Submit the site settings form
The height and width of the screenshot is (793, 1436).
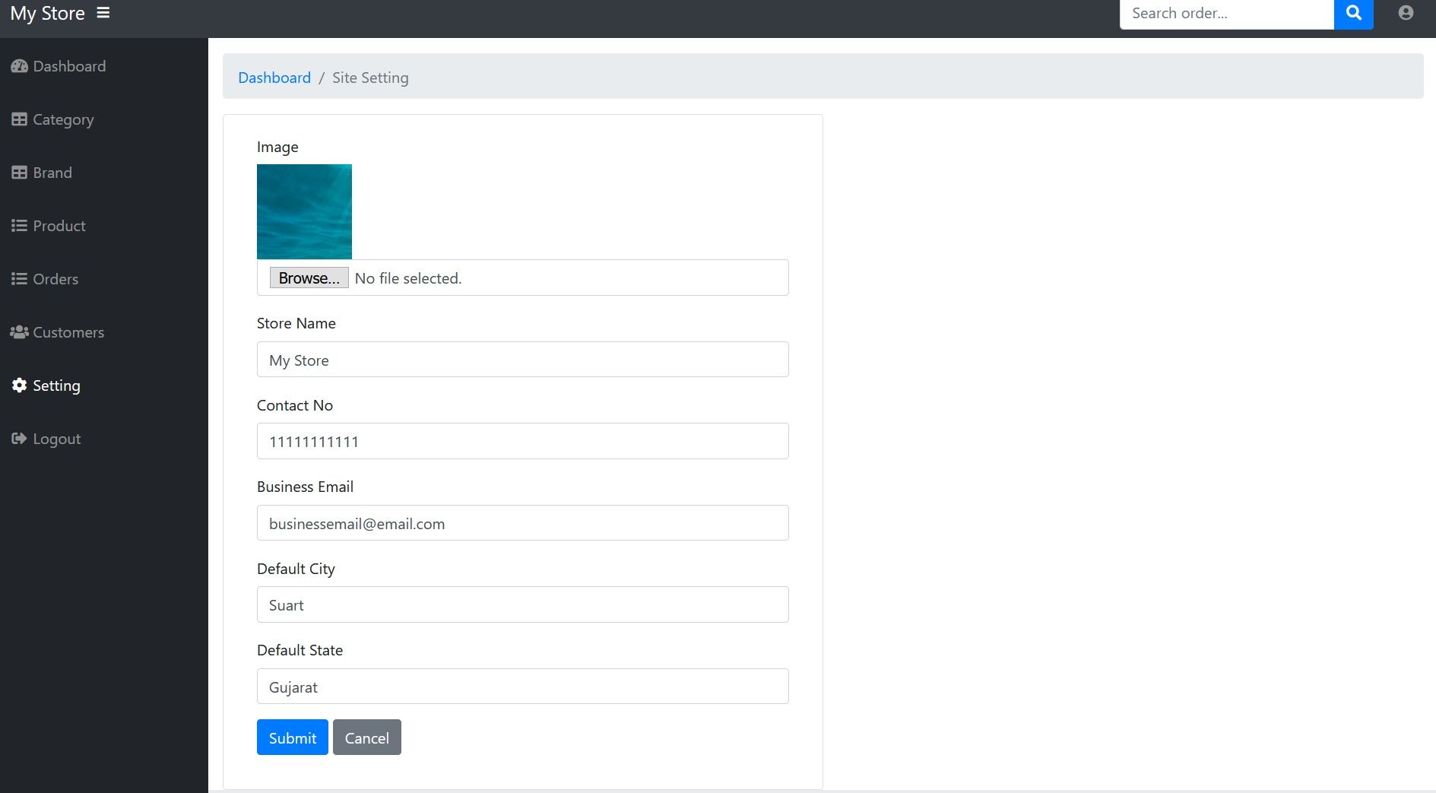292,737
